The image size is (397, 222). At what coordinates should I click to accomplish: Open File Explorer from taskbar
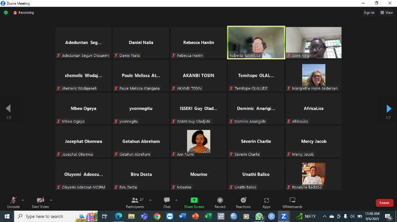point(131,217)
